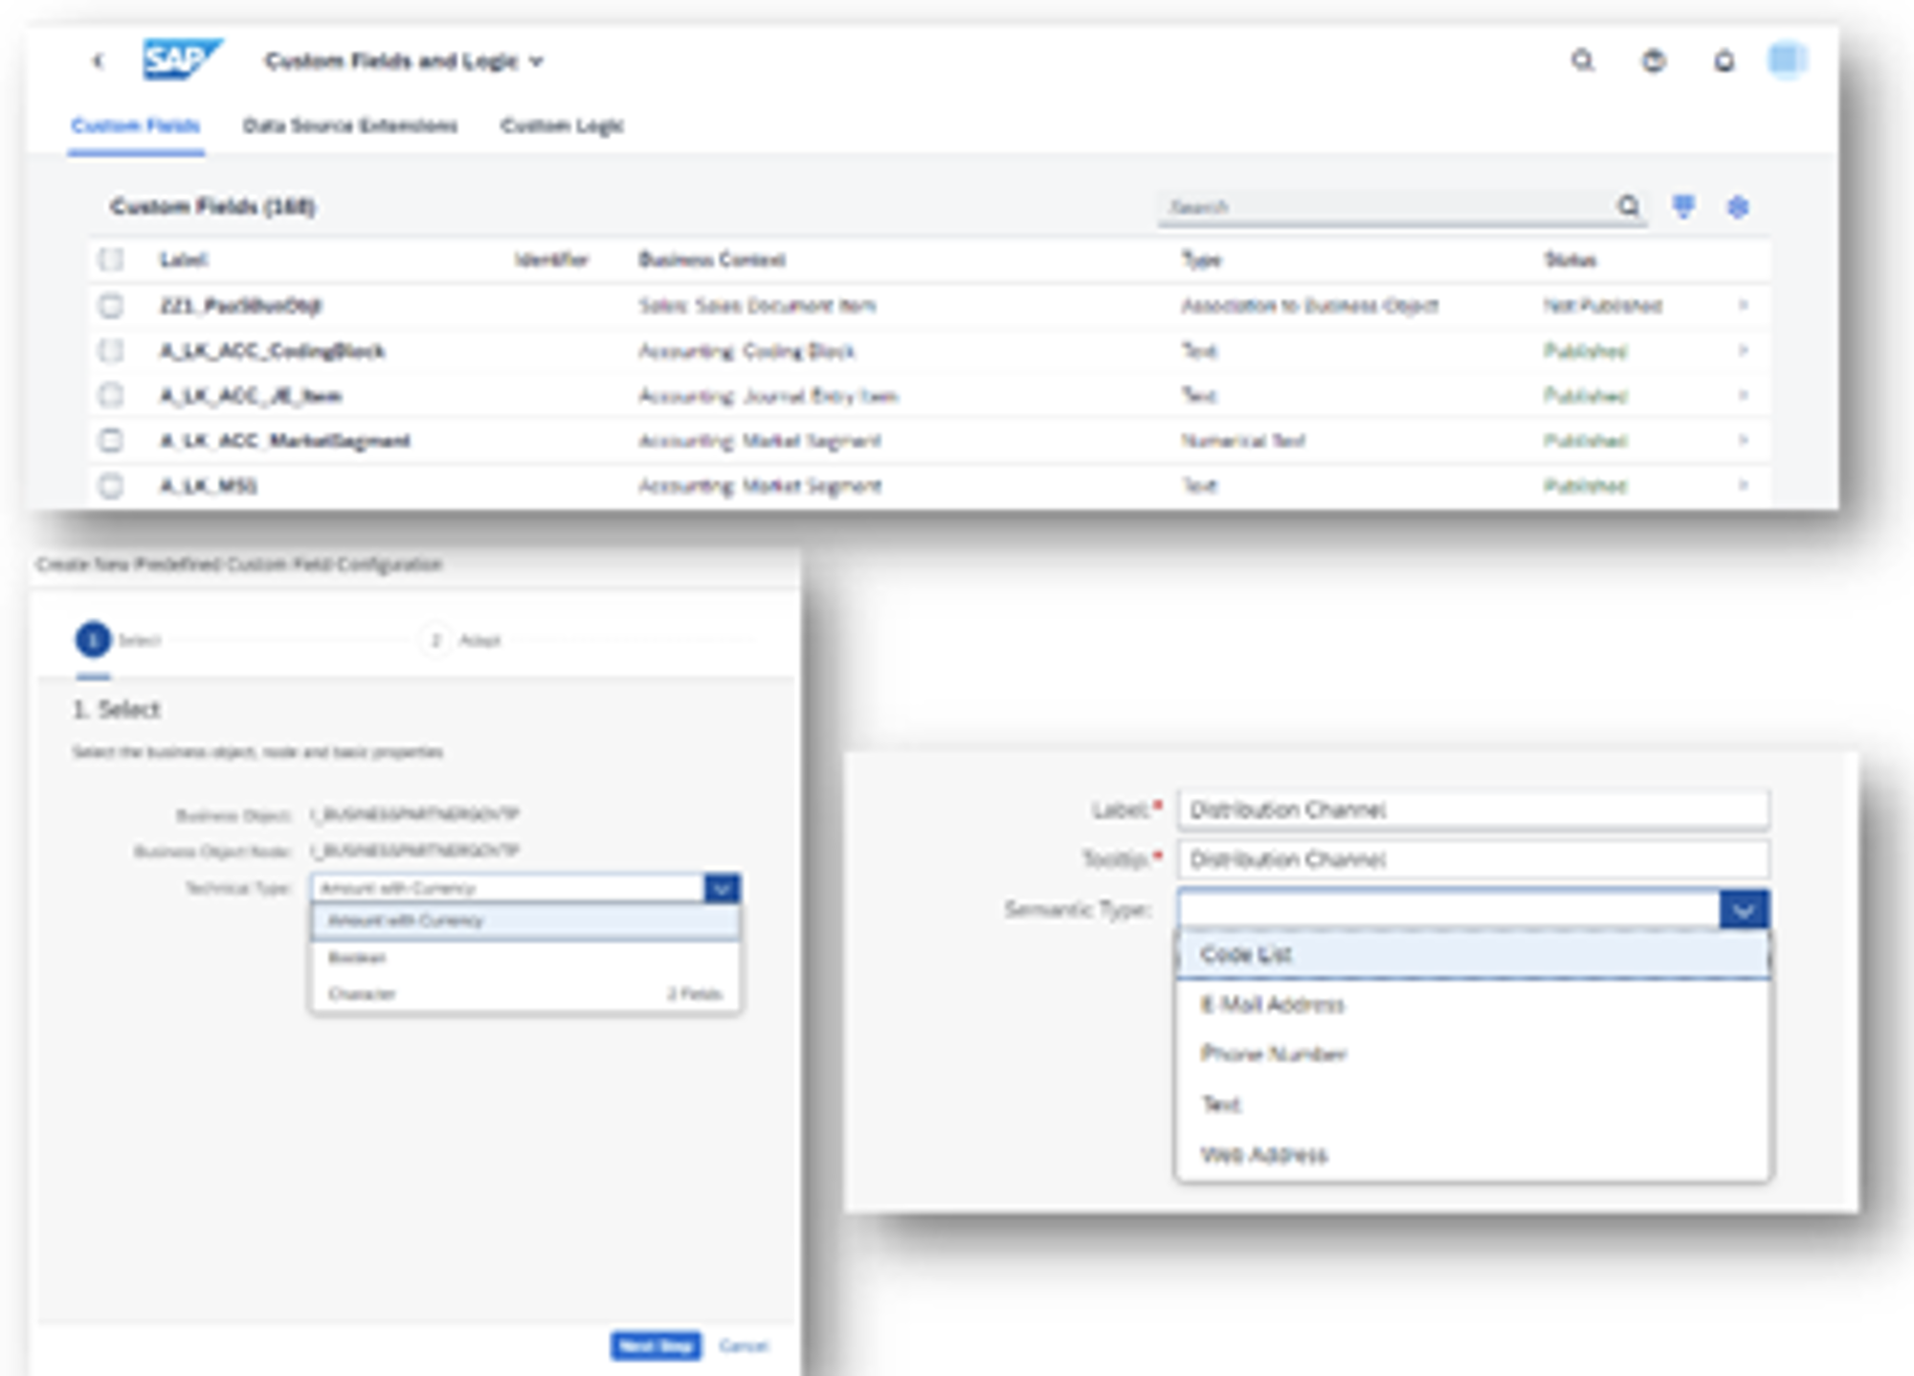Viewport: 1914px width, 1376px height.
Task: Sort by the Status column header
Action: tap(1570, 259)
